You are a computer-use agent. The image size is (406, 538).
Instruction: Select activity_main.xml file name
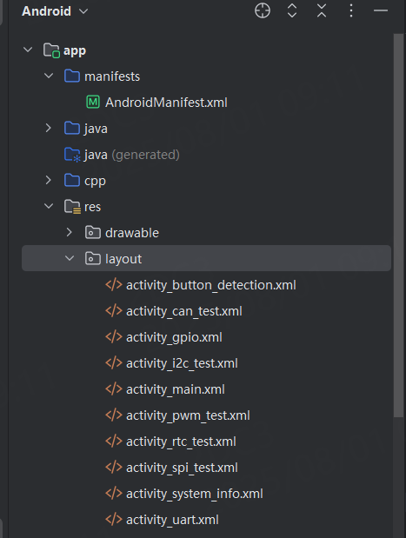point(176,389)
